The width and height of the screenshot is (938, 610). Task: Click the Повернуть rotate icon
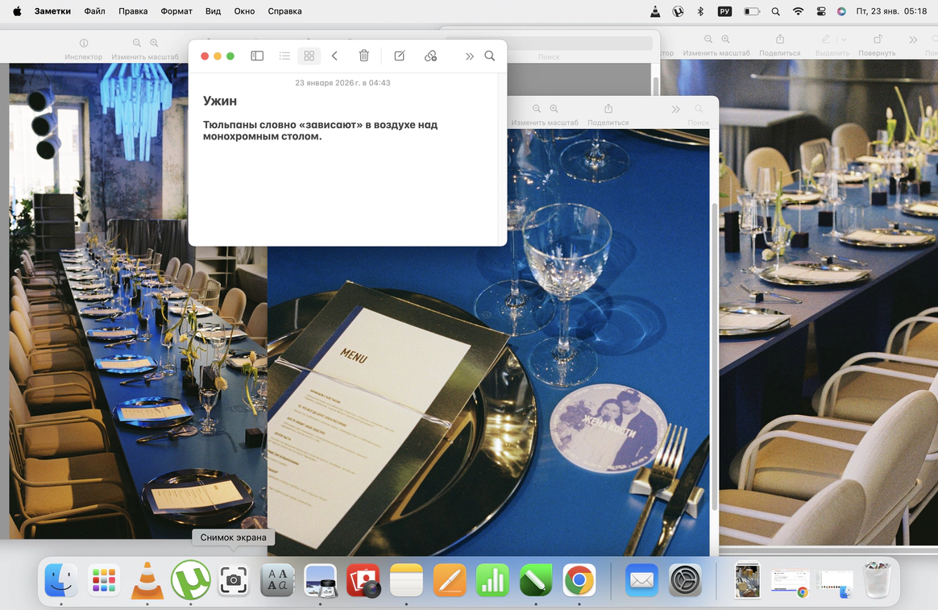[877, 39]
